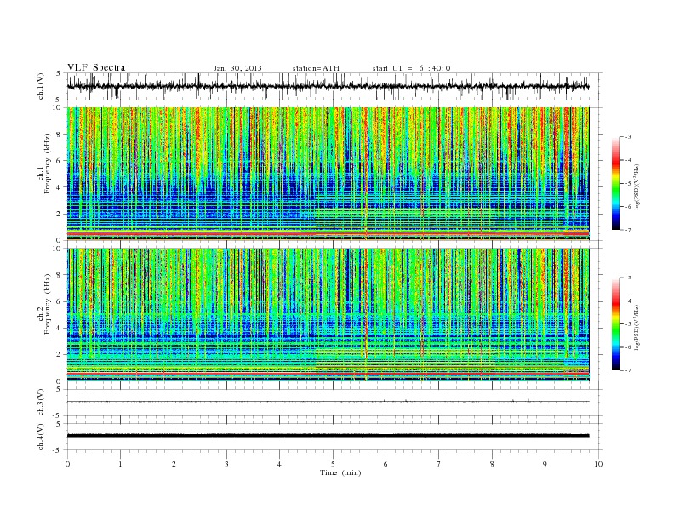Click time axis tick label "6" at bottom
The height and width of the screenshot is (521, 674).
(386, 464)
